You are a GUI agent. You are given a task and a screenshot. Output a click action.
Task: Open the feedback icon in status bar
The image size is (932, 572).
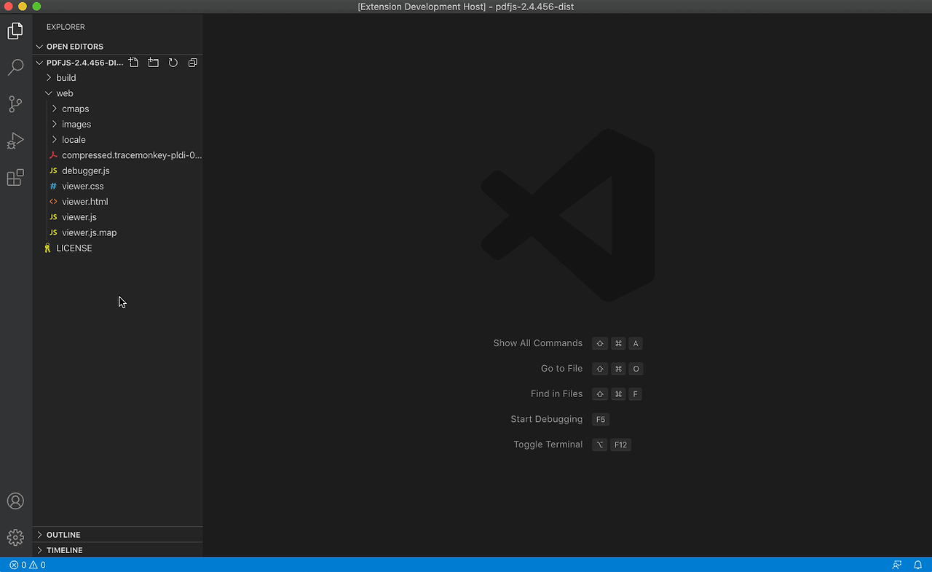click(x=897, y=565)
